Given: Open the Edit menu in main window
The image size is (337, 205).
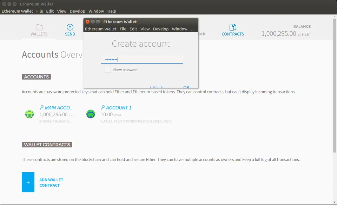Looking at the screenshot, I should (50, 11).
